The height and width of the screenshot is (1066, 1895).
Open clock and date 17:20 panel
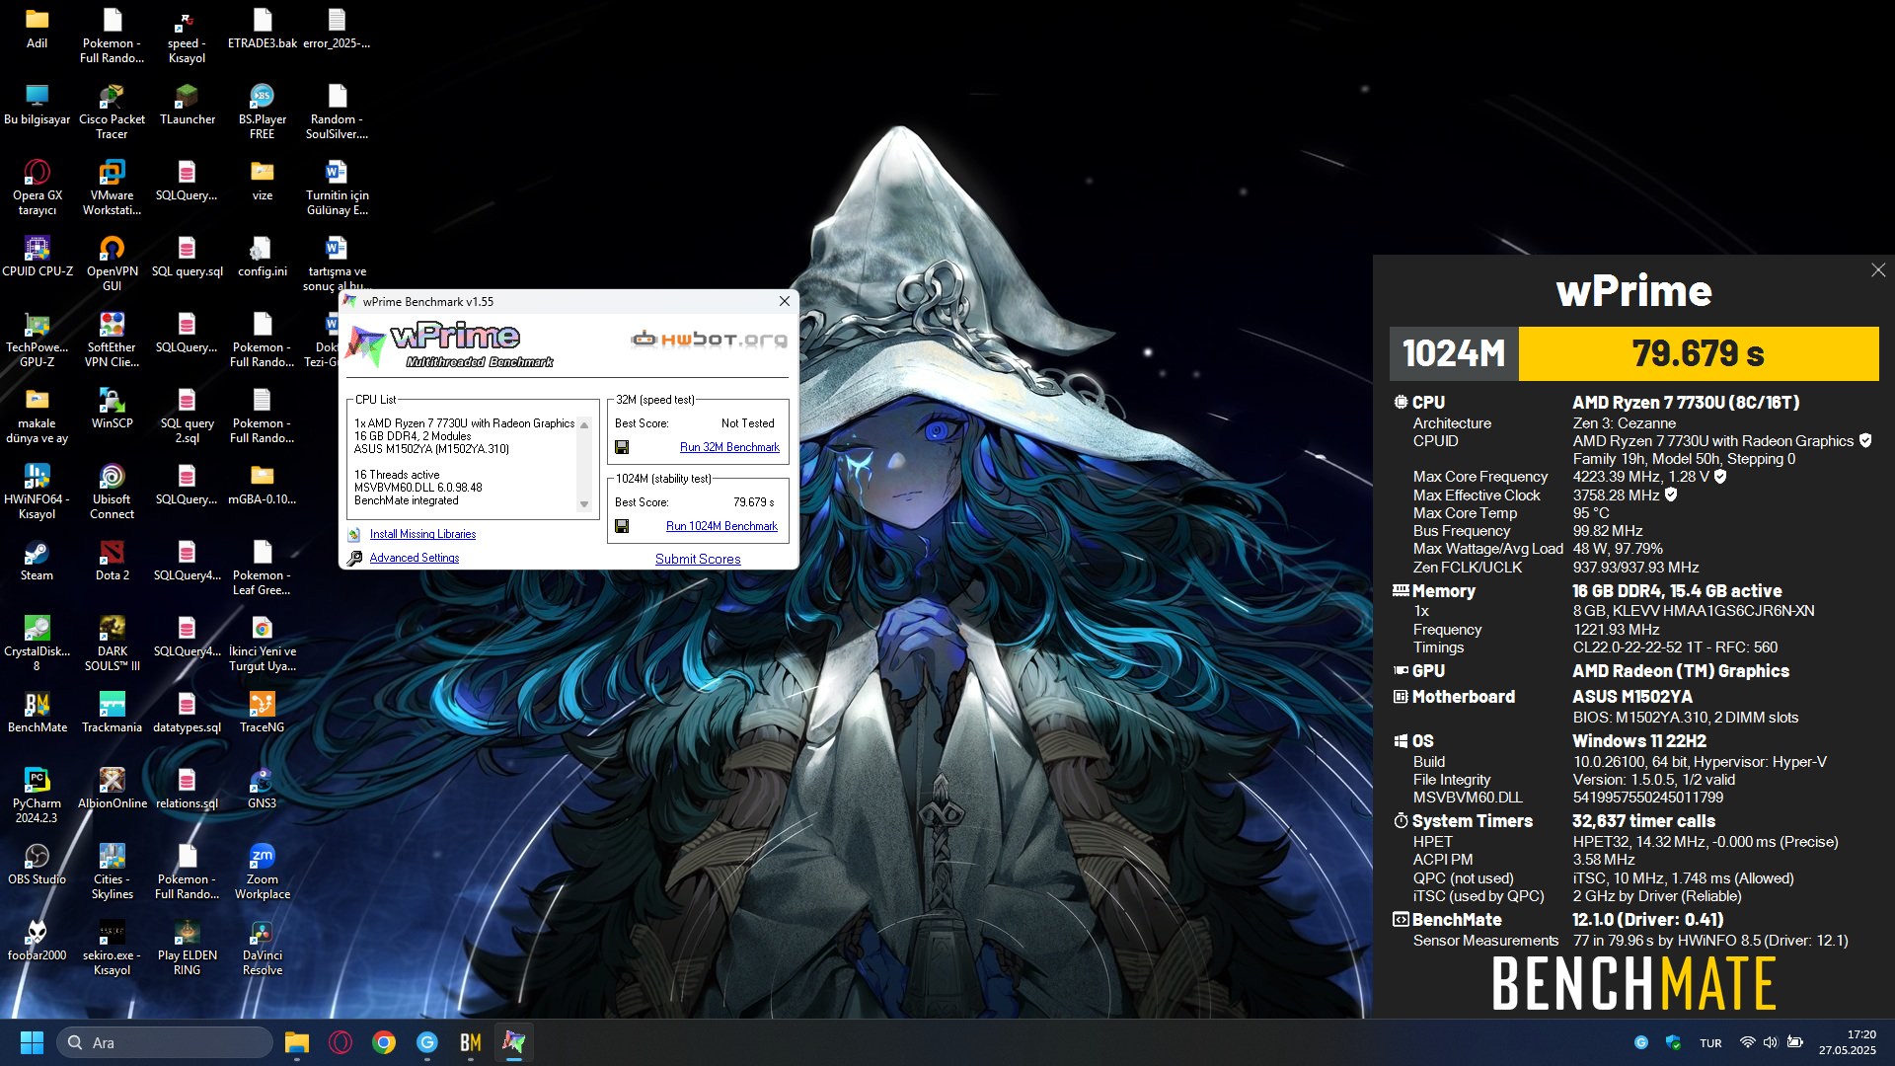(x=1848, y=1042)
